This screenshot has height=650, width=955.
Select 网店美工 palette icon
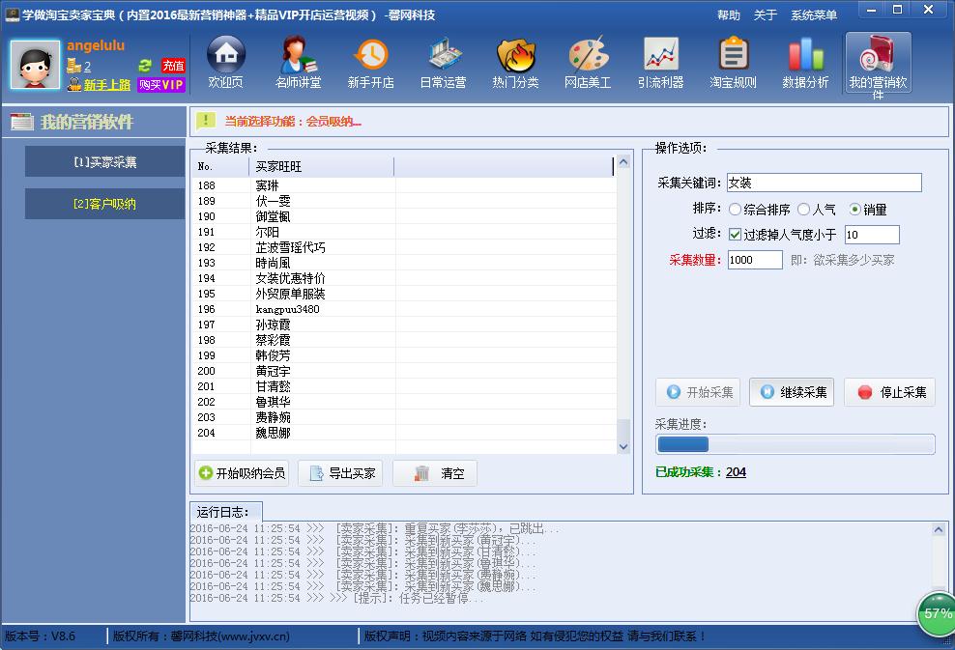coord(588,61)
